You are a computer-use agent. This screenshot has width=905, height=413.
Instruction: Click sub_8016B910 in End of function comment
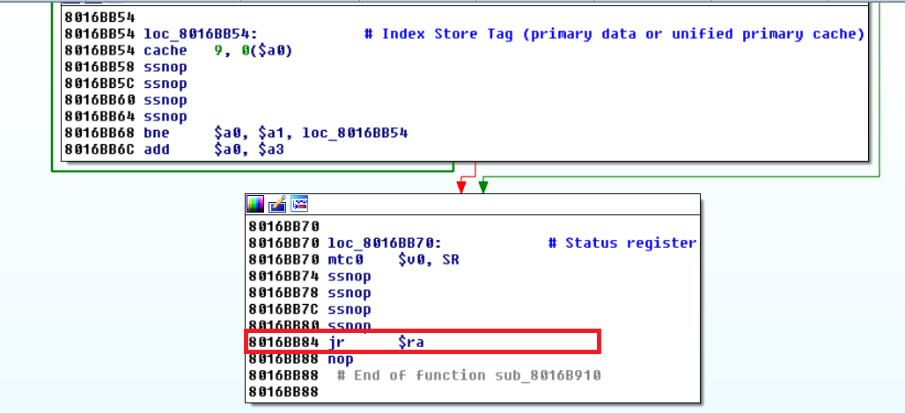pyautogui.click(x=548, y=375)
